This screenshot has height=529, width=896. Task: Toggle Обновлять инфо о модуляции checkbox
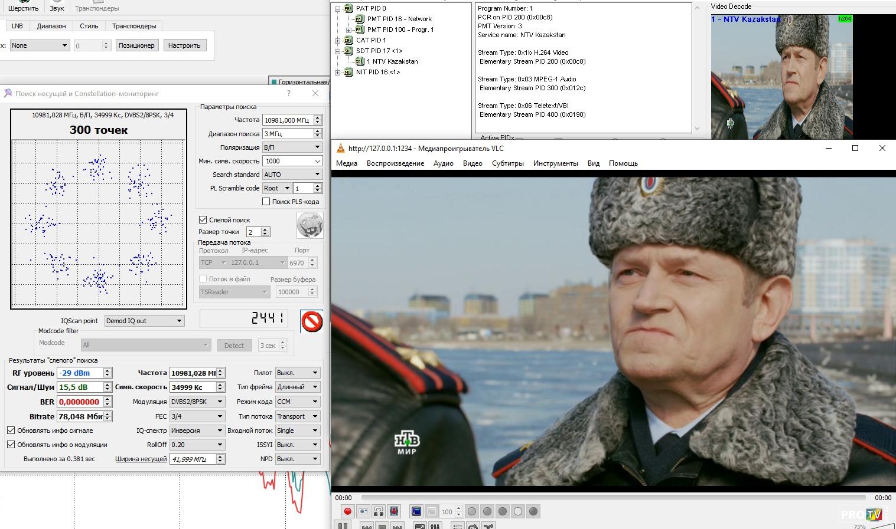[11, 444]
